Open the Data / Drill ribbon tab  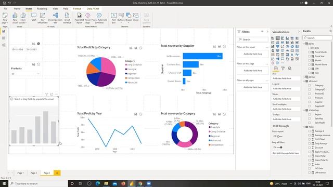click(93, 9)
